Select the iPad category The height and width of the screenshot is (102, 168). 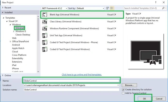click(x=14, y=65)
